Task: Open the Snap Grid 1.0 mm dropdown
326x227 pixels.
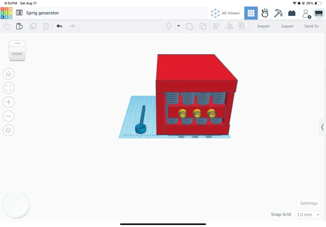Action: (x=308, y=214)
